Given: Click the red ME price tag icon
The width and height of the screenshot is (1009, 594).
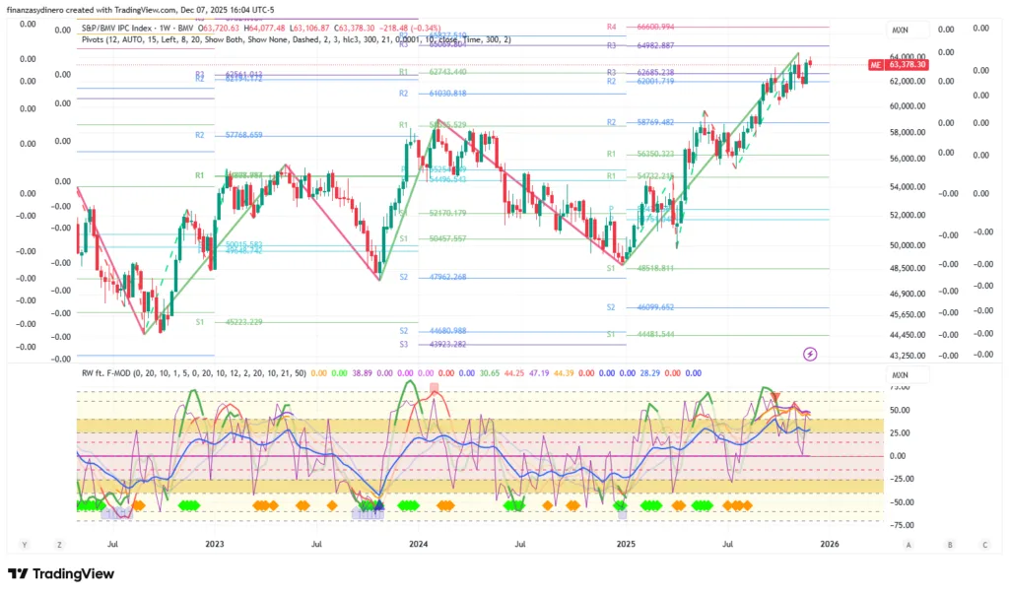Looking at the screenshot, I should [875, 65].
